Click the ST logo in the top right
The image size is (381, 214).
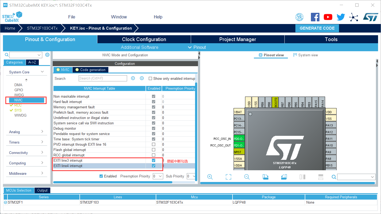(371, 17)
